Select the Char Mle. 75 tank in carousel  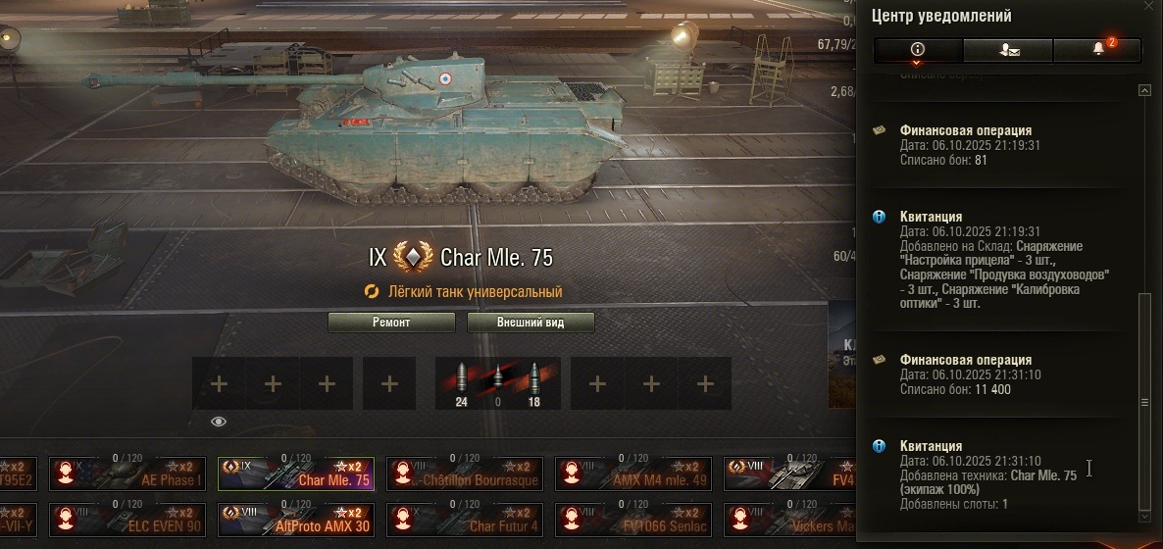(296, 474)
